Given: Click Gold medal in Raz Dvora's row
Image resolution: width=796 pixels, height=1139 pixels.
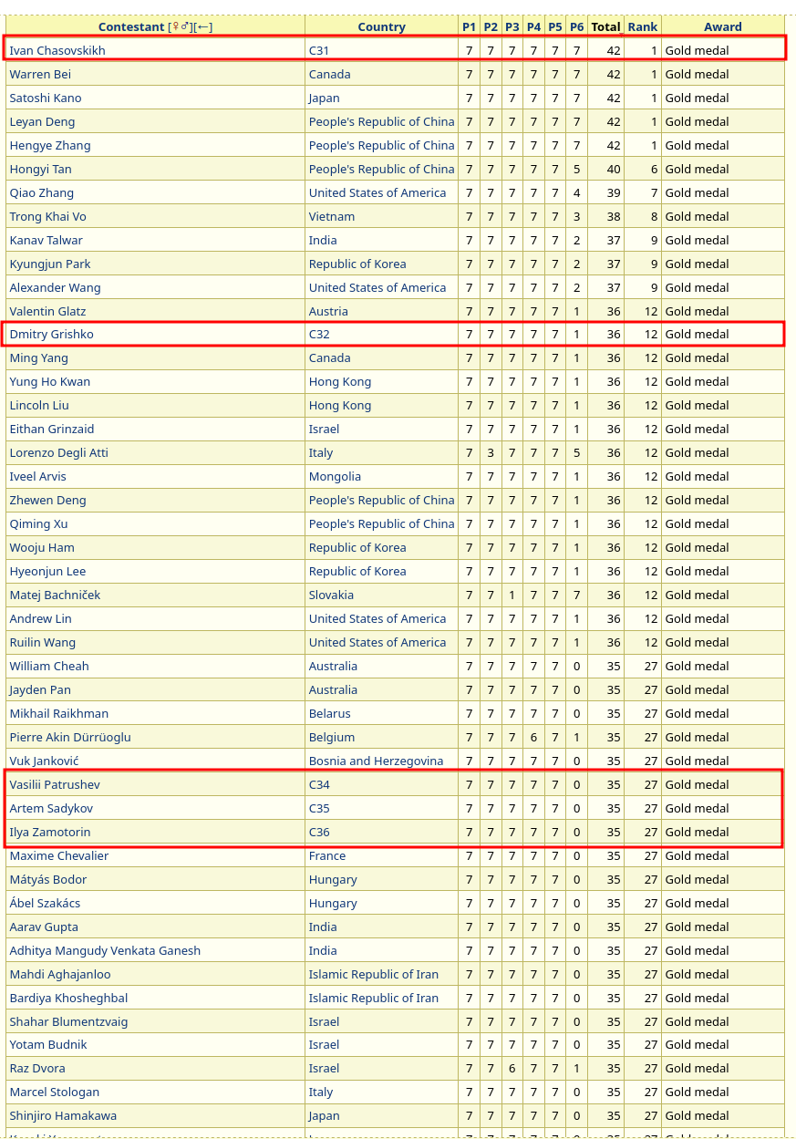Looking at the screenshot, I should point(697,1068).
